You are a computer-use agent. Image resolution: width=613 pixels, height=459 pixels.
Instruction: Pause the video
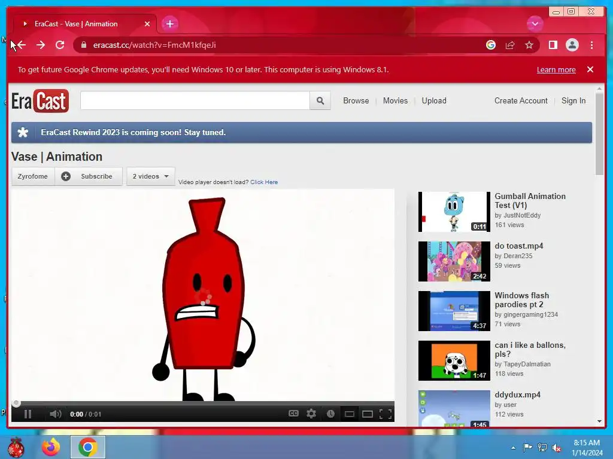(x=28, y=414)
